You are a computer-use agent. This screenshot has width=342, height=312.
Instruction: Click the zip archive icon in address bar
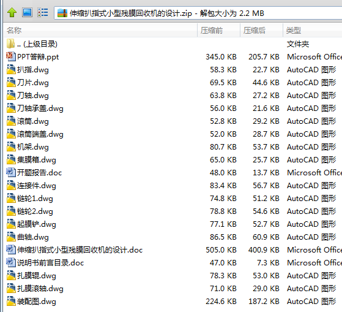(62, 13)
